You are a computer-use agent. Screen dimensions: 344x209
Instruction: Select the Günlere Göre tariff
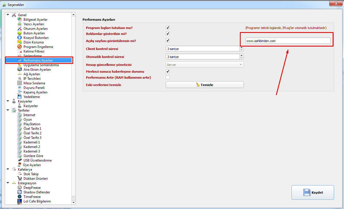[x=33, y=156]
